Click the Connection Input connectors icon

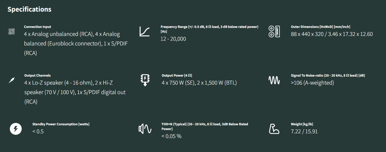click(12, 31)
